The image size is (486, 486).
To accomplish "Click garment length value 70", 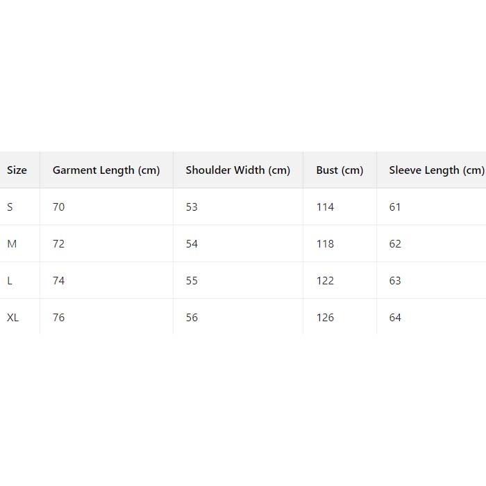I will (59, 207).
